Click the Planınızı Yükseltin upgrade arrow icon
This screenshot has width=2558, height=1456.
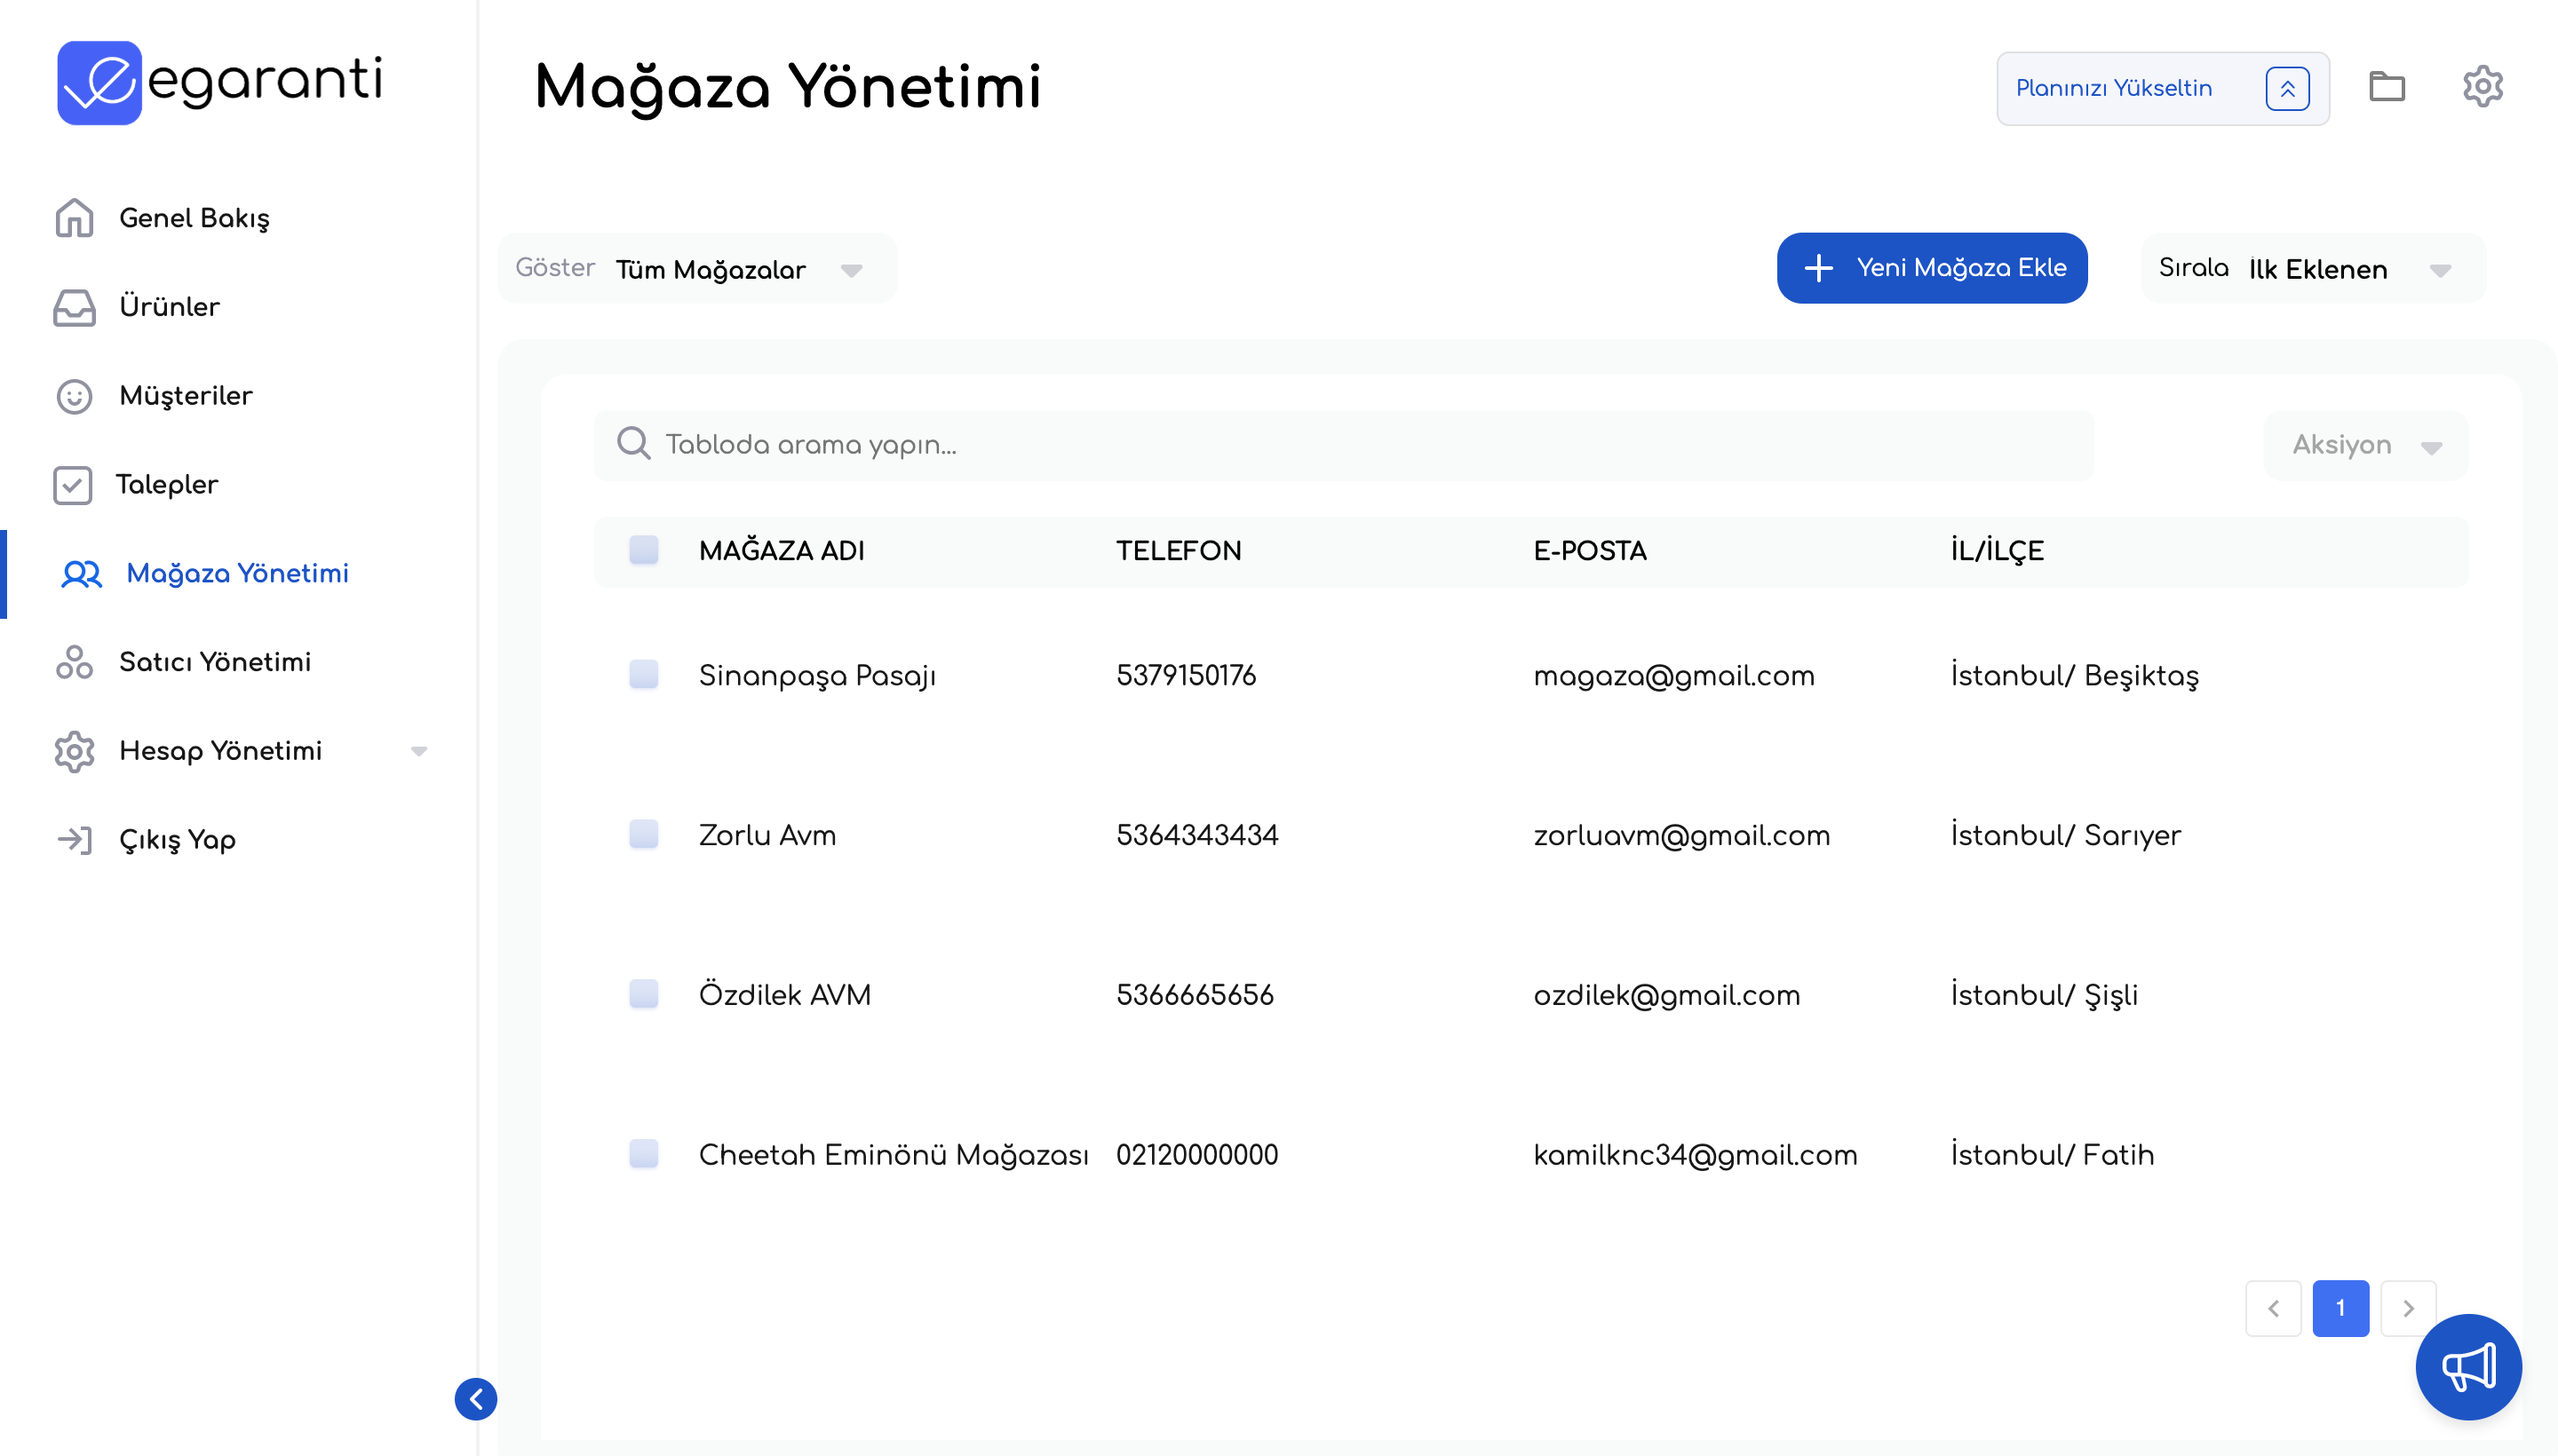point(2287,89)
